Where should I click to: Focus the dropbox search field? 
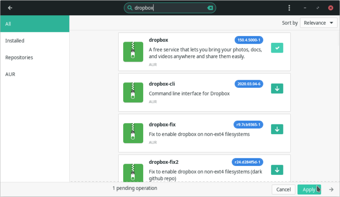[170, 8]
